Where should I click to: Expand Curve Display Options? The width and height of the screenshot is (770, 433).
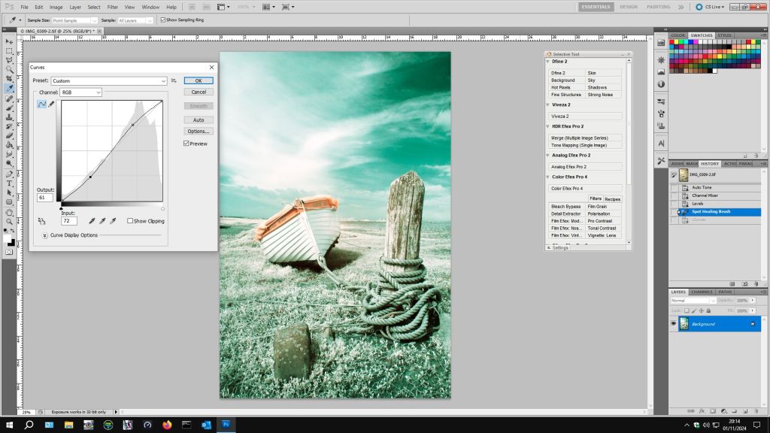point(45,235)
